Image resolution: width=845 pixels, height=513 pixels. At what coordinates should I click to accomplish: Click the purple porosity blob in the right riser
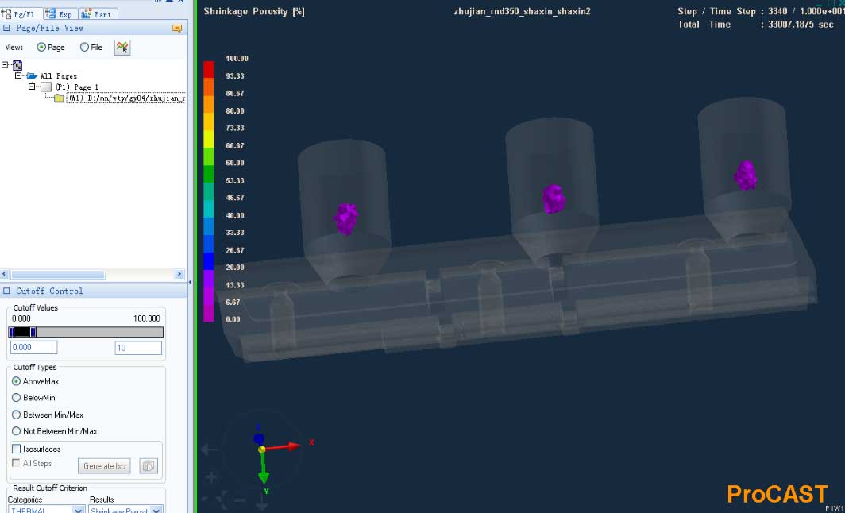coord(746,175)
